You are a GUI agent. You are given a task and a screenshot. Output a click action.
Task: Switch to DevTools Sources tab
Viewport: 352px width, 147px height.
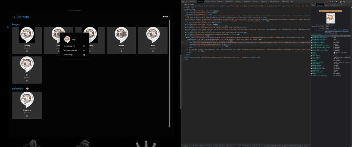214,2
